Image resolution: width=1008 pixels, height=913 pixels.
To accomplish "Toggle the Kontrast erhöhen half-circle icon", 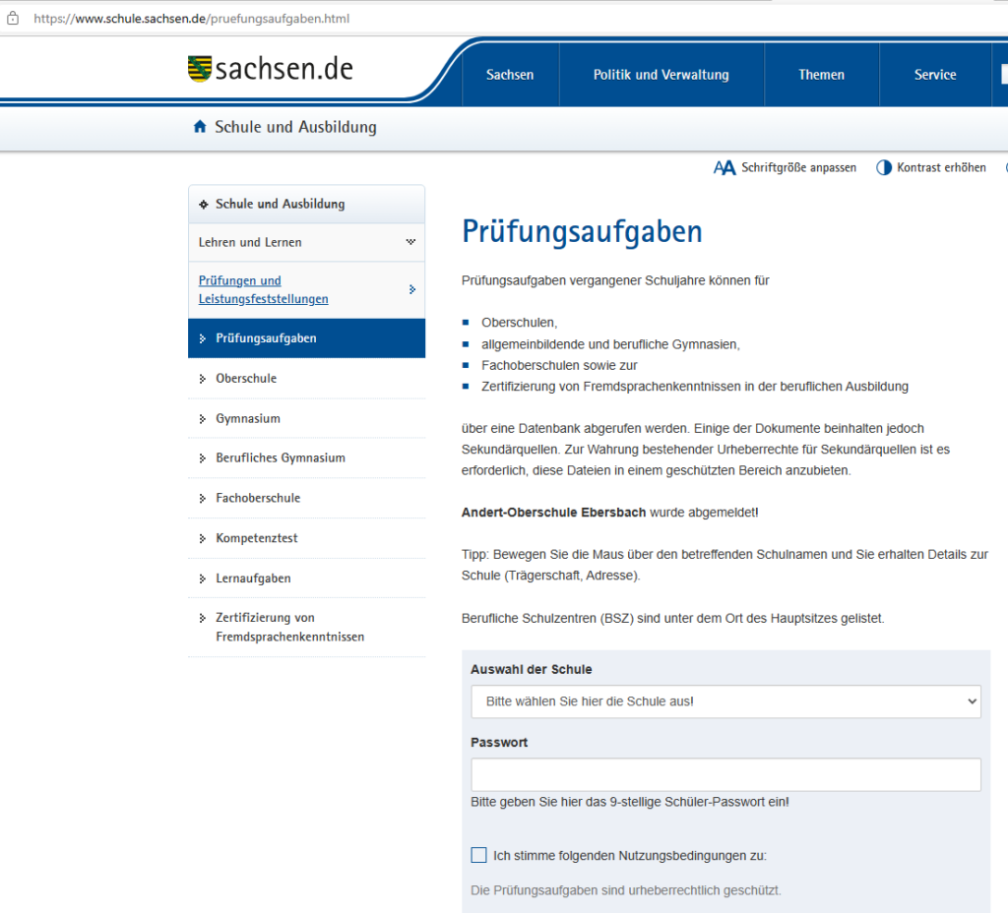I will [884, 168].
